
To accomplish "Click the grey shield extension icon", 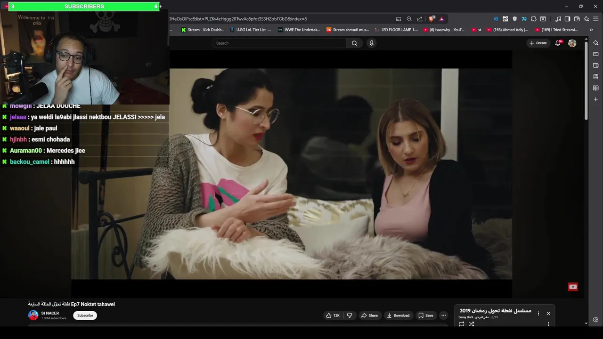I will 514,19.
